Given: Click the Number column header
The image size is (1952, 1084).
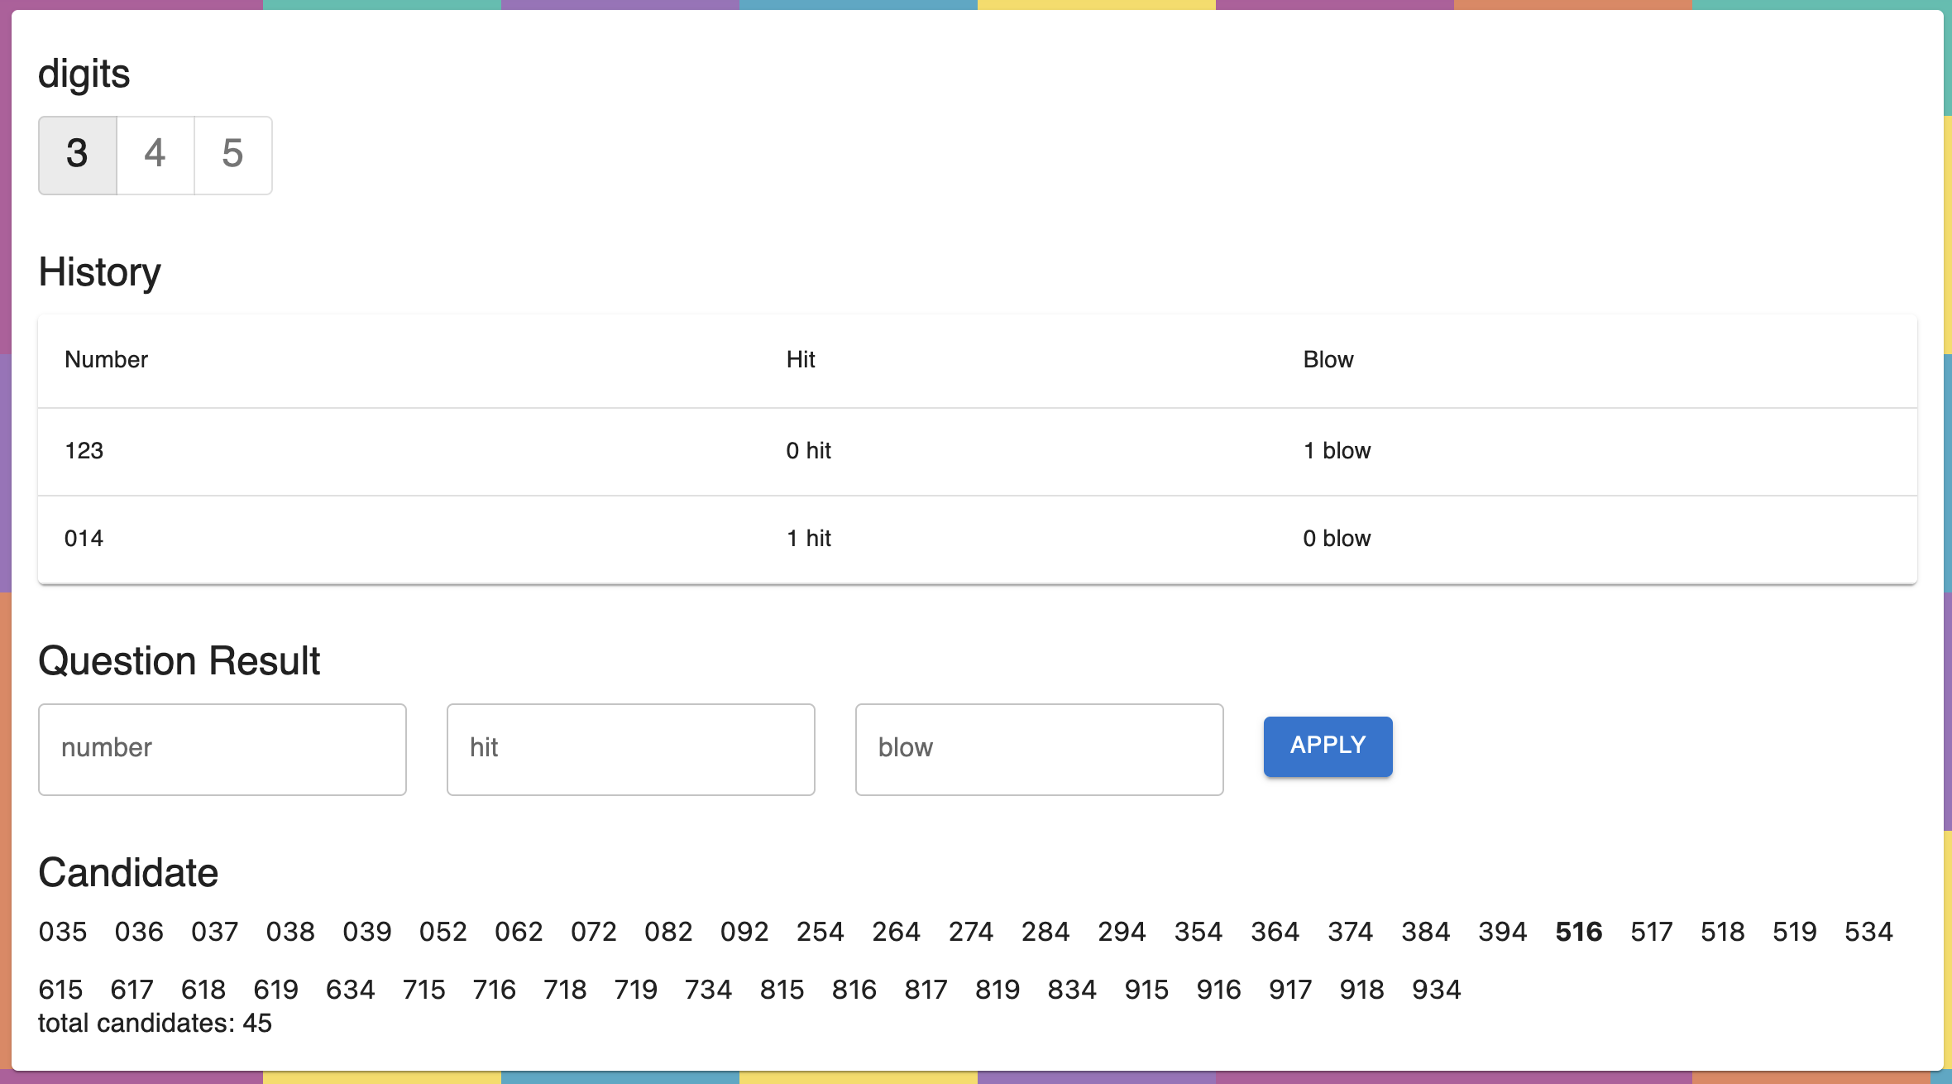Looking at the screenshot, I should 106,360.
